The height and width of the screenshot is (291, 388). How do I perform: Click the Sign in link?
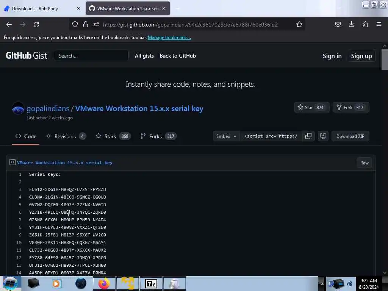332,56
